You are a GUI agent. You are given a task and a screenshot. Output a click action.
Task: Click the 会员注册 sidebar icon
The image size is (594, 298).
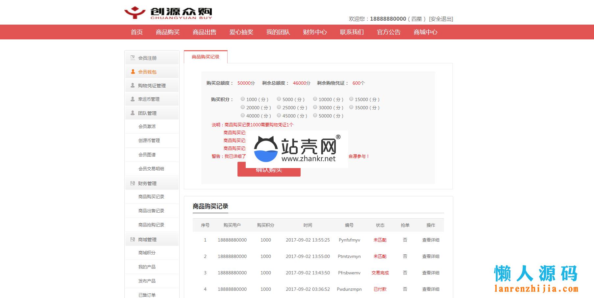[x=133, y=58]
